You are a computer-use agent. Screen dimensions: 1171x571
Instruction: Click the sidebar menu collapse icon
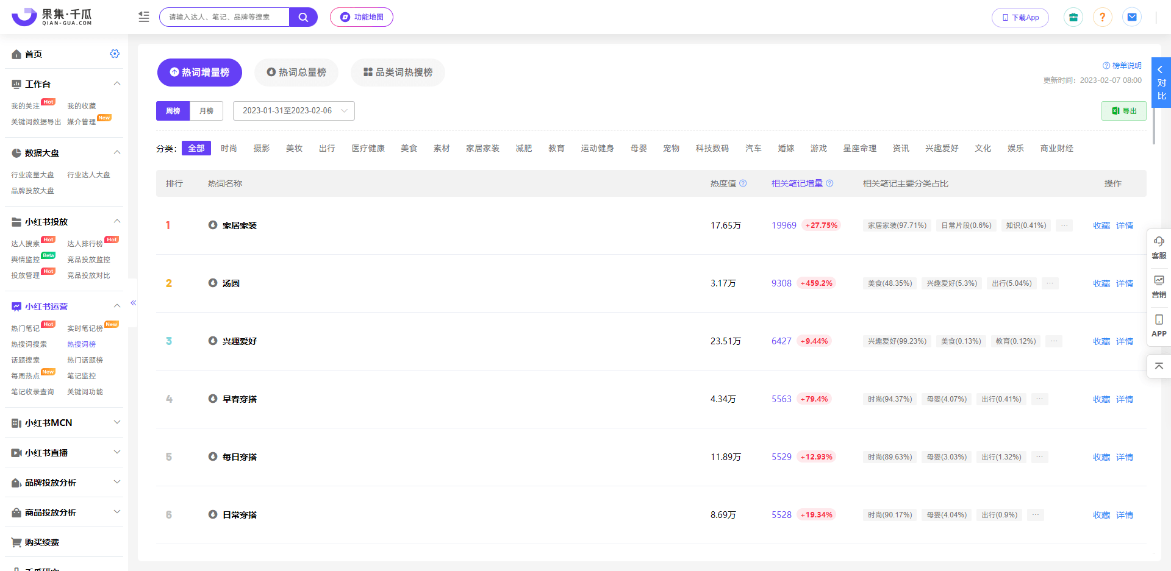click(144, 17)
